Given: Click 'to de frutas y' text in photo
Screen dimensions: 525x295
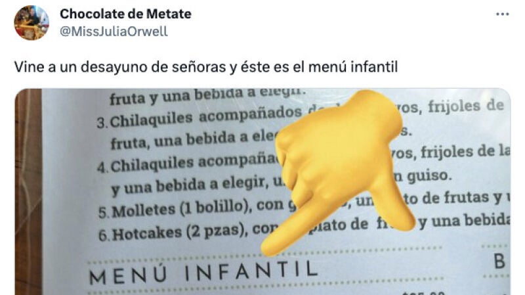Looking at the screenshot, I should click(453, 197).
